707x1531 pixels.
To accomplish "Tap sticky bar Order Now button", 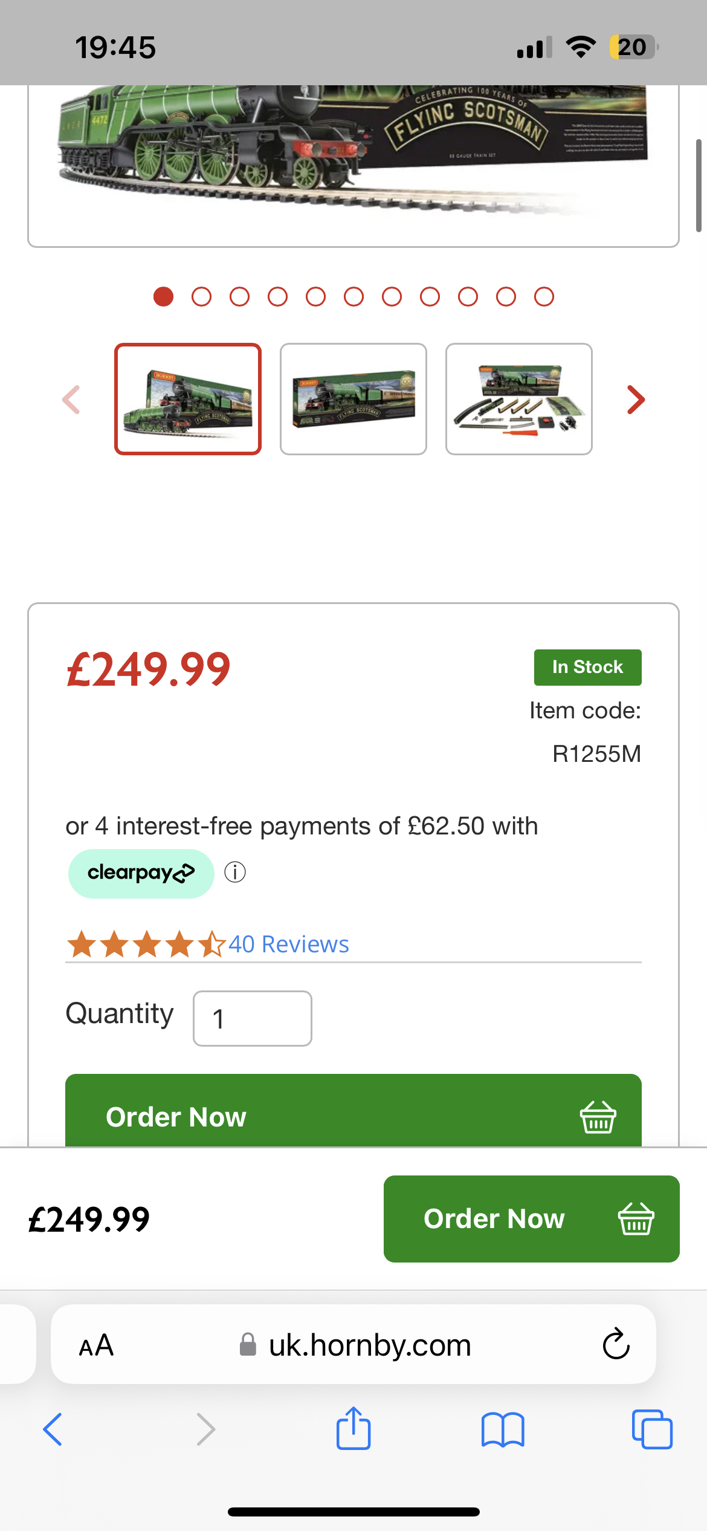I will (532, 1218).
